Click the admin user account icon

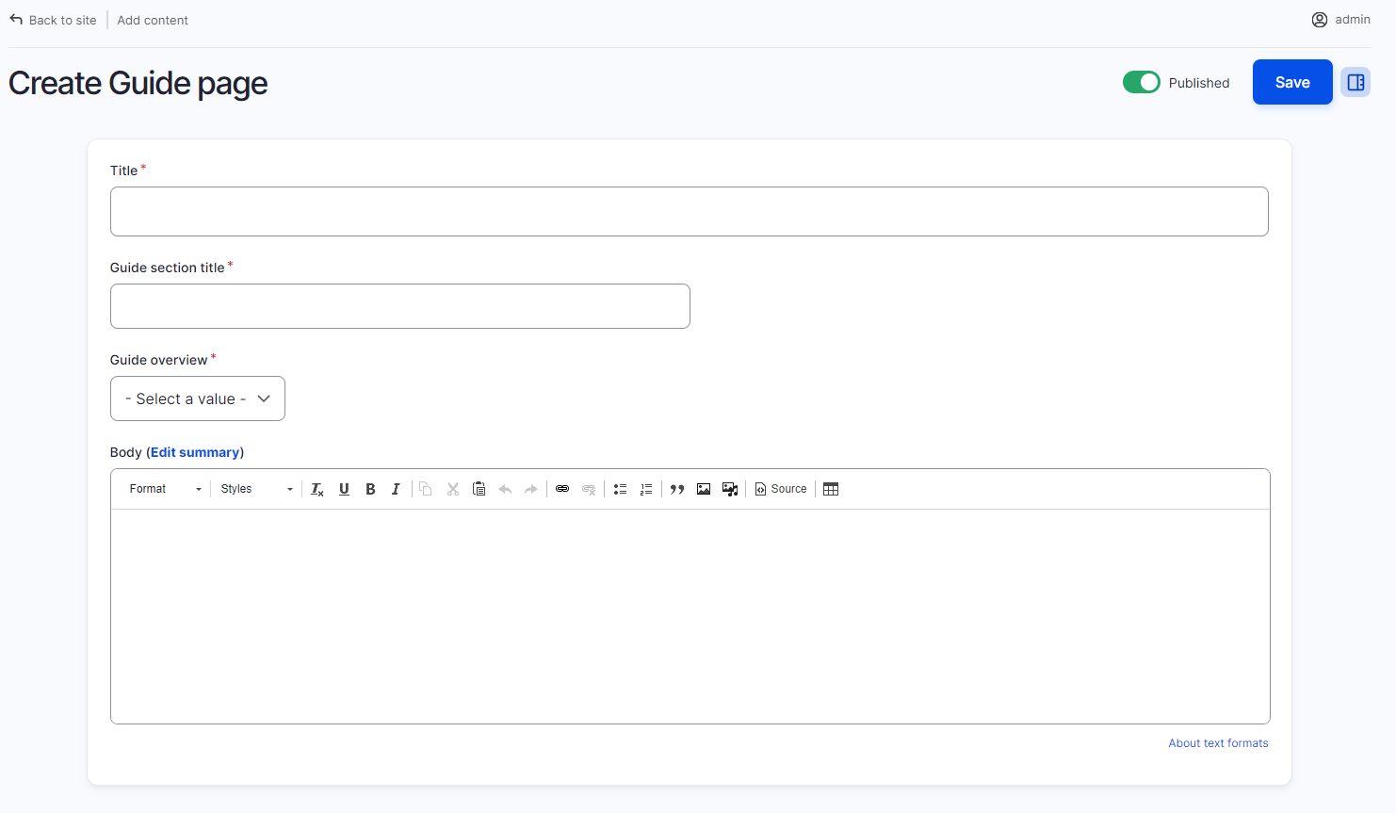[x=1320, y=20]
